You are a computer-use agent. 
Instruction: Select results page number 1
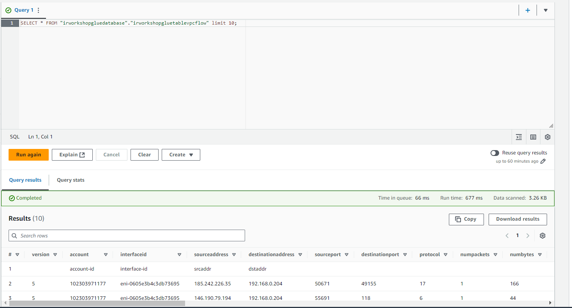(517, 235)
